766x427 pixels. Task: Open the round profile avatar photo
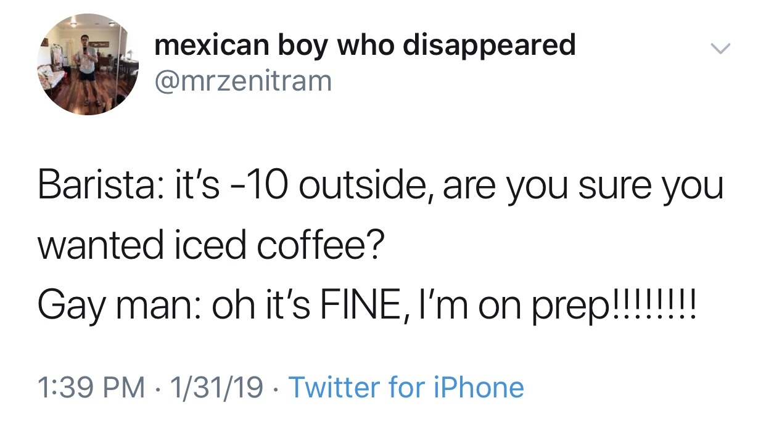(x=88, y=63)
